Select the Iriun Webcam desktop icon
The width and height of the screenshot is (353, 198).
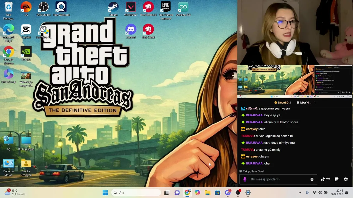(61, 9)
